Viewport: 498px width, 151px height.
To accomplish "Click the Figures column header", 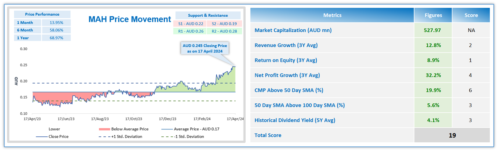I will click(433, 15).
